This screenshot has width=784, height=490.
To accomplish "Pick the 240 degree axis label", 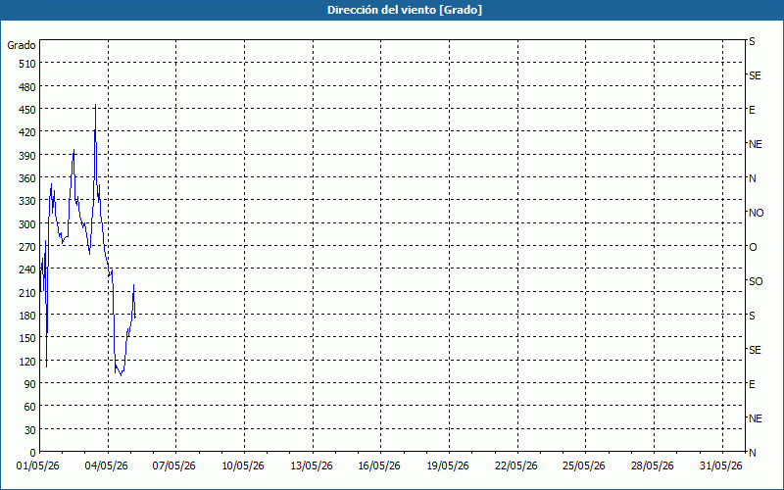I will (27, 270).
